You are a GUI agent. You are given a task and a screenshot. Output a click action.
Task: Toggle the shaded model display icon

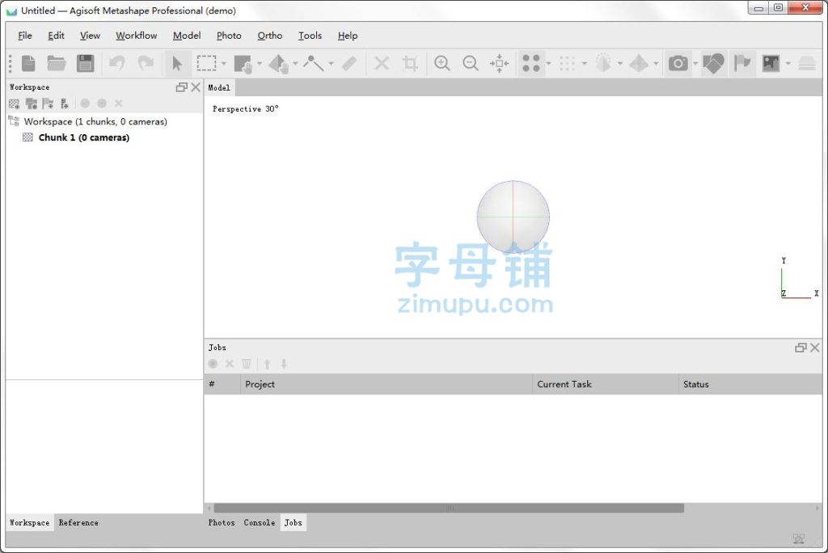(603, 63)
